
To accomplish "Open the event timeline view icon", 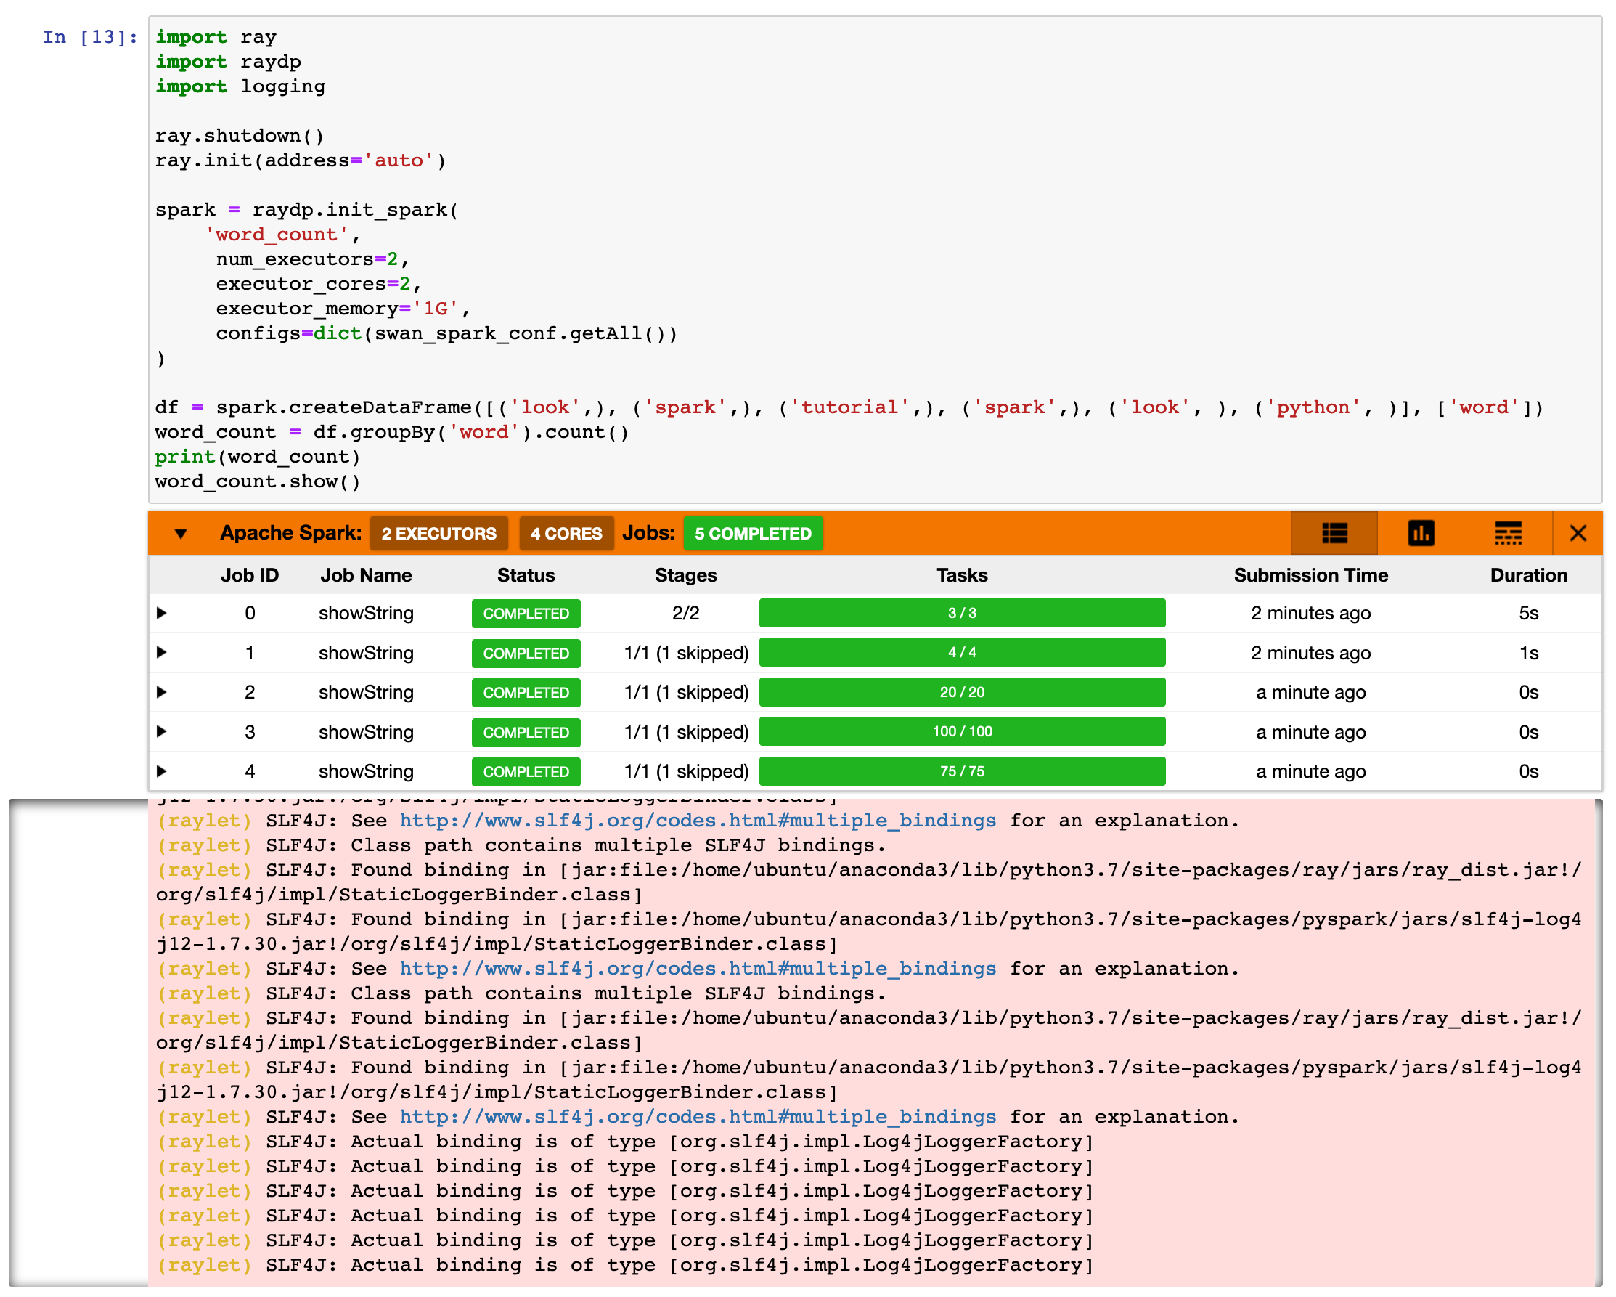I will click(x=1507, y=533).
